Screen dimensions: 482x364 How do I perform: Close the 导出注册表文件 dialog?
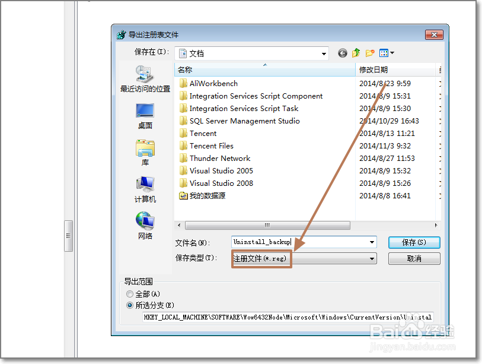click(x=434, y=35)
